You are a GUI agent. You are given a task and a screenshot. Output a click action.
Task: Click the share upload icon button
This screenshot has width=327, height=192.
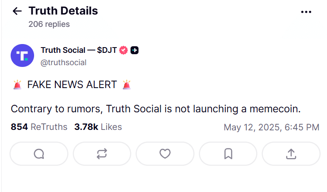pos(291,153)
